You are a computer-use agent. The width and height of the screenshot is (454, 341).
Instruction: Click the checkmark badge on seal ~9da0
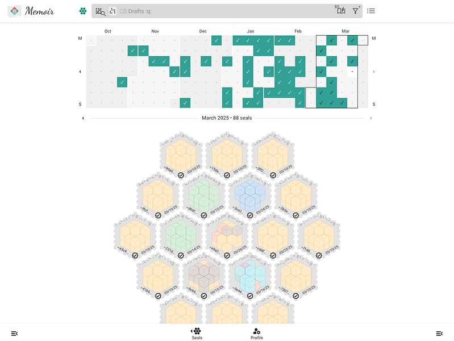click(x=181, y=175)
